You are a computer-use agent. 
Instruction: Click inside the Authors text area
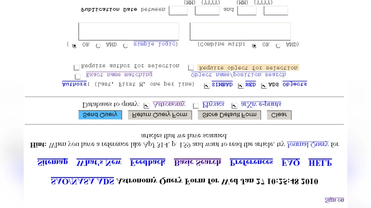[128, 31]
